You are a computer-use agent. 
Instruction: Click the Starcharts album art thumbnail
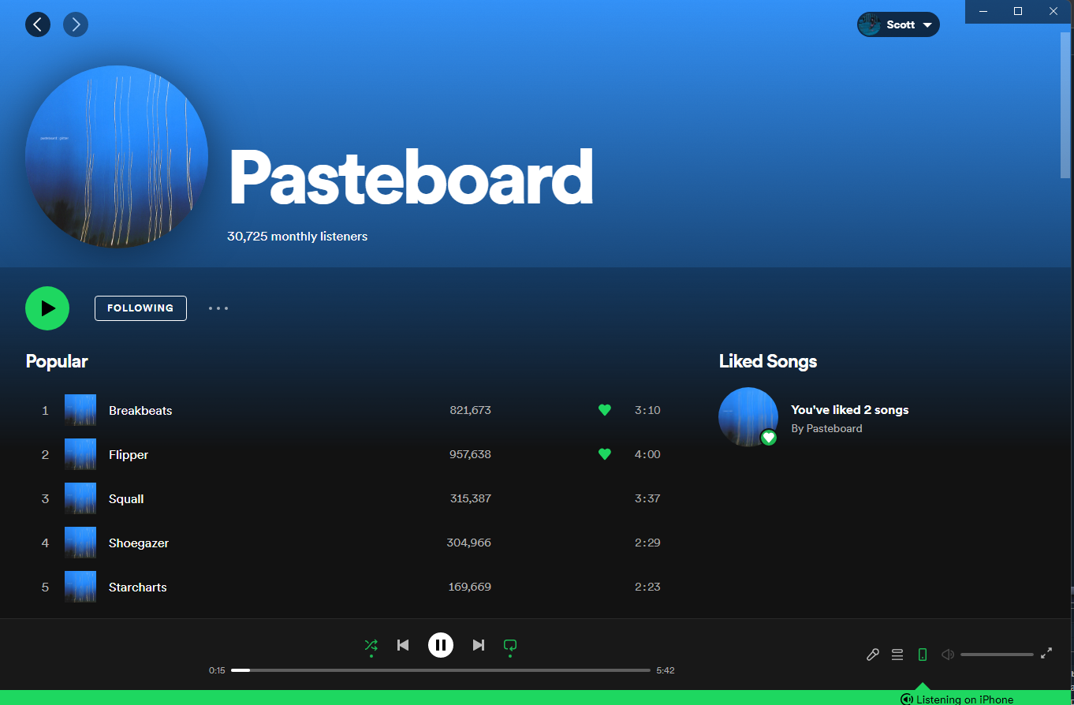[x=80, y=587]
